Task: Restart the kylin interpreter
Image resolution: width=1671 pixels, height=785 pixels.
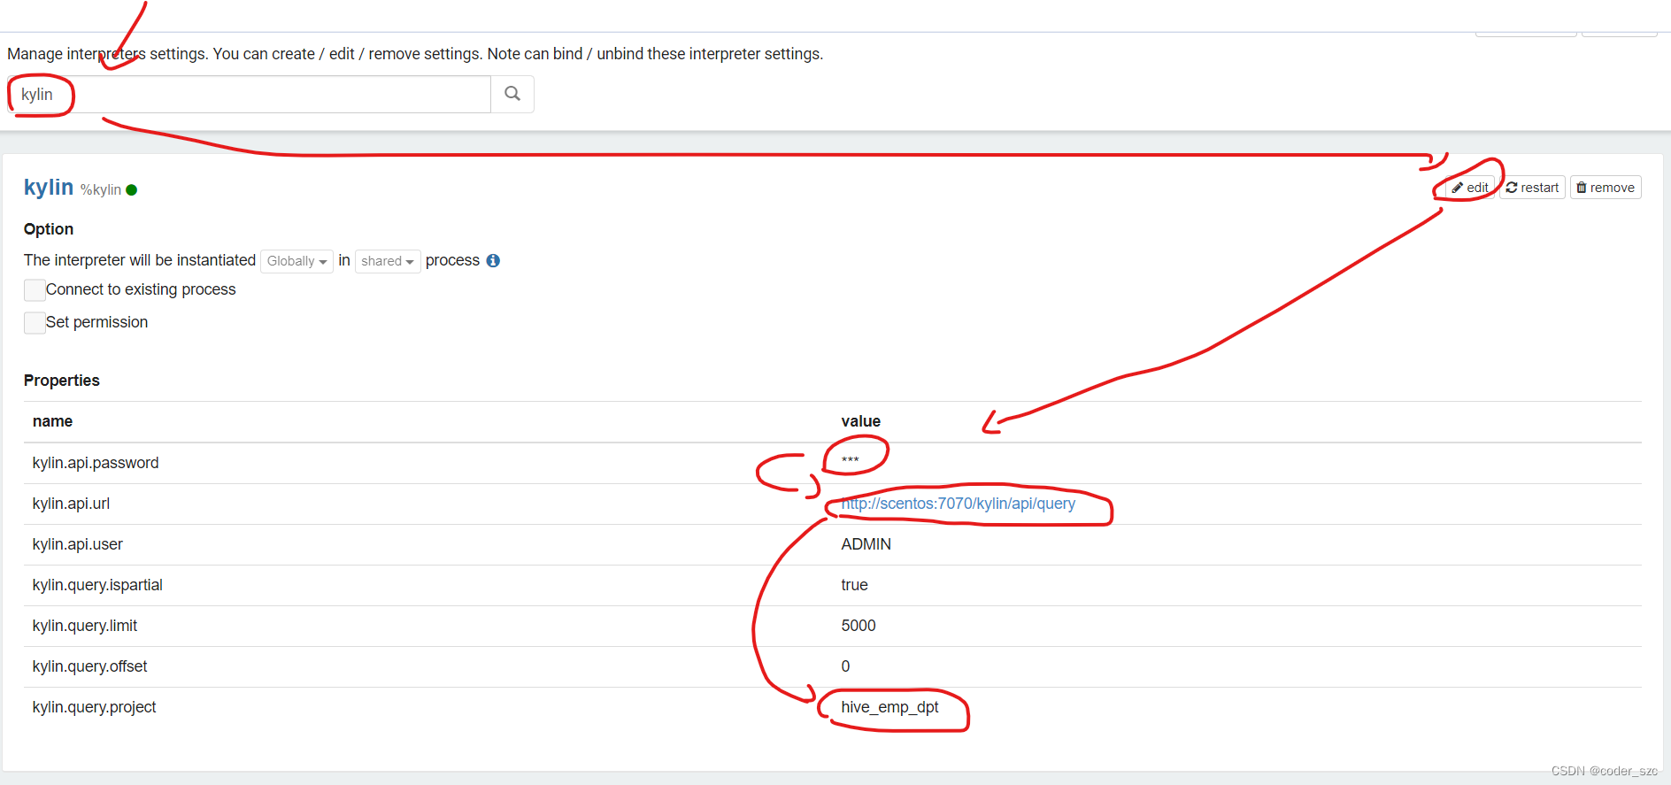Action: coord(1532,188)
